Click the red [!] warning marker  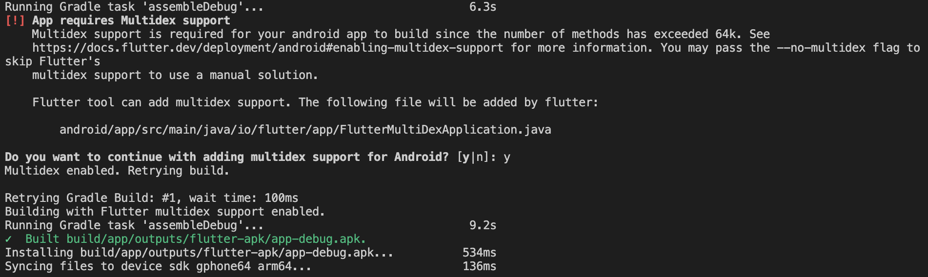pos(15,20)
